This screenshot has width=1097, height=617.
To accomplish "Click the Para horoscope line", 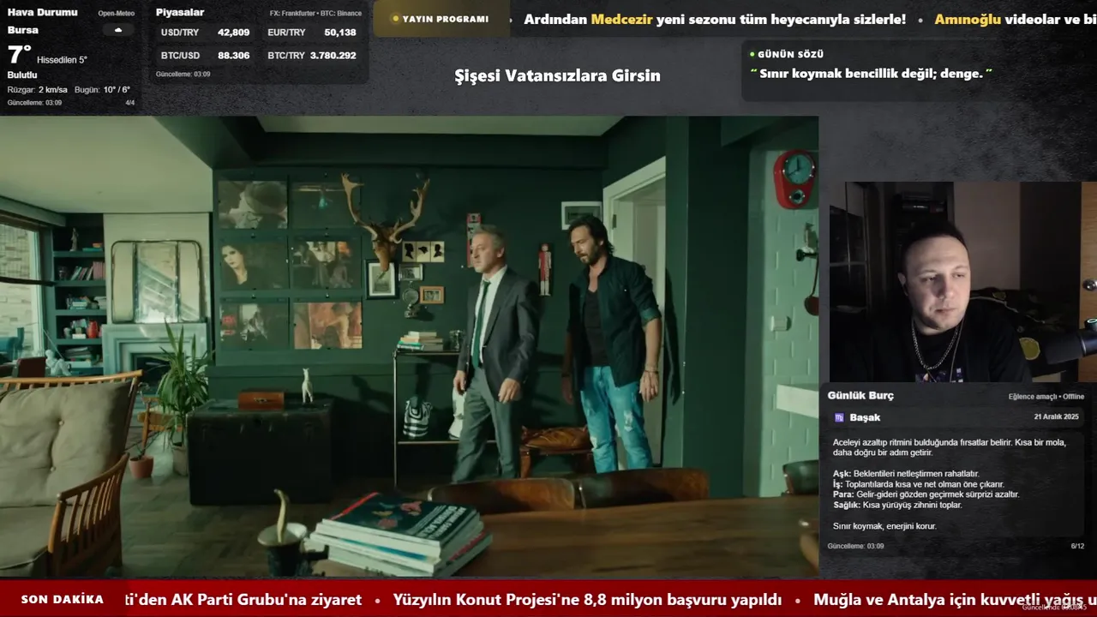I will pyautogui.click(x=926, y=494).
